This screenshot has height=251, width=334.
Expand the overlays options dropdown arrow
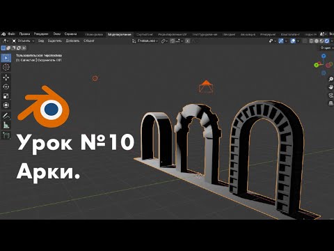(298, 41)
